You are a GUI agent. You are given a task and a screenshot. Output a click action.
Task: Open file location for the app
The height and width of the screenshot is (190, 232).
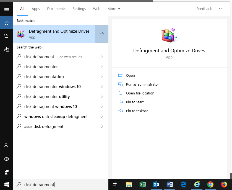140,93
